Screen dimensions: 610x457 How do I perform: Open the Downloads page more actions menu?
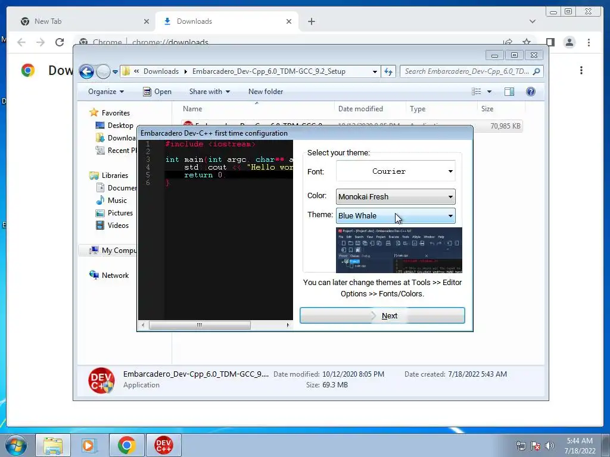coord(581,70)
